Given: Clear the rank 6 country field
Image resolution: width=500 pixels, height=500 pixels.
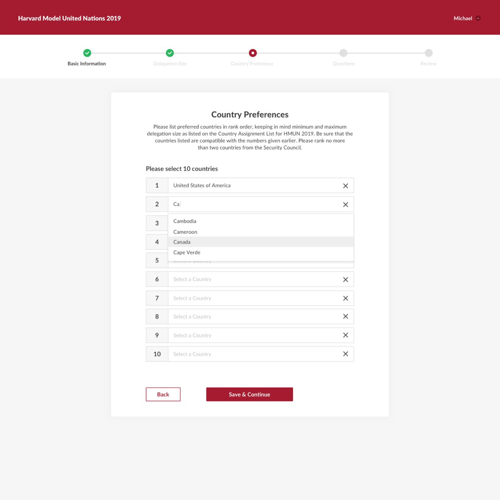Looking at the screenshot, I should click(345, 279).
